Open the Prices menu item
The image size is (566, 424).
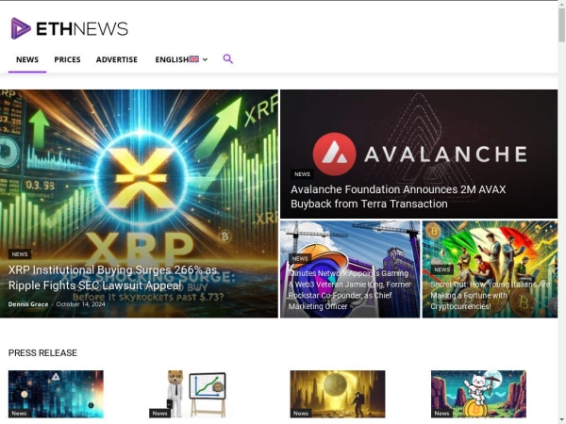tap(68, 59)
